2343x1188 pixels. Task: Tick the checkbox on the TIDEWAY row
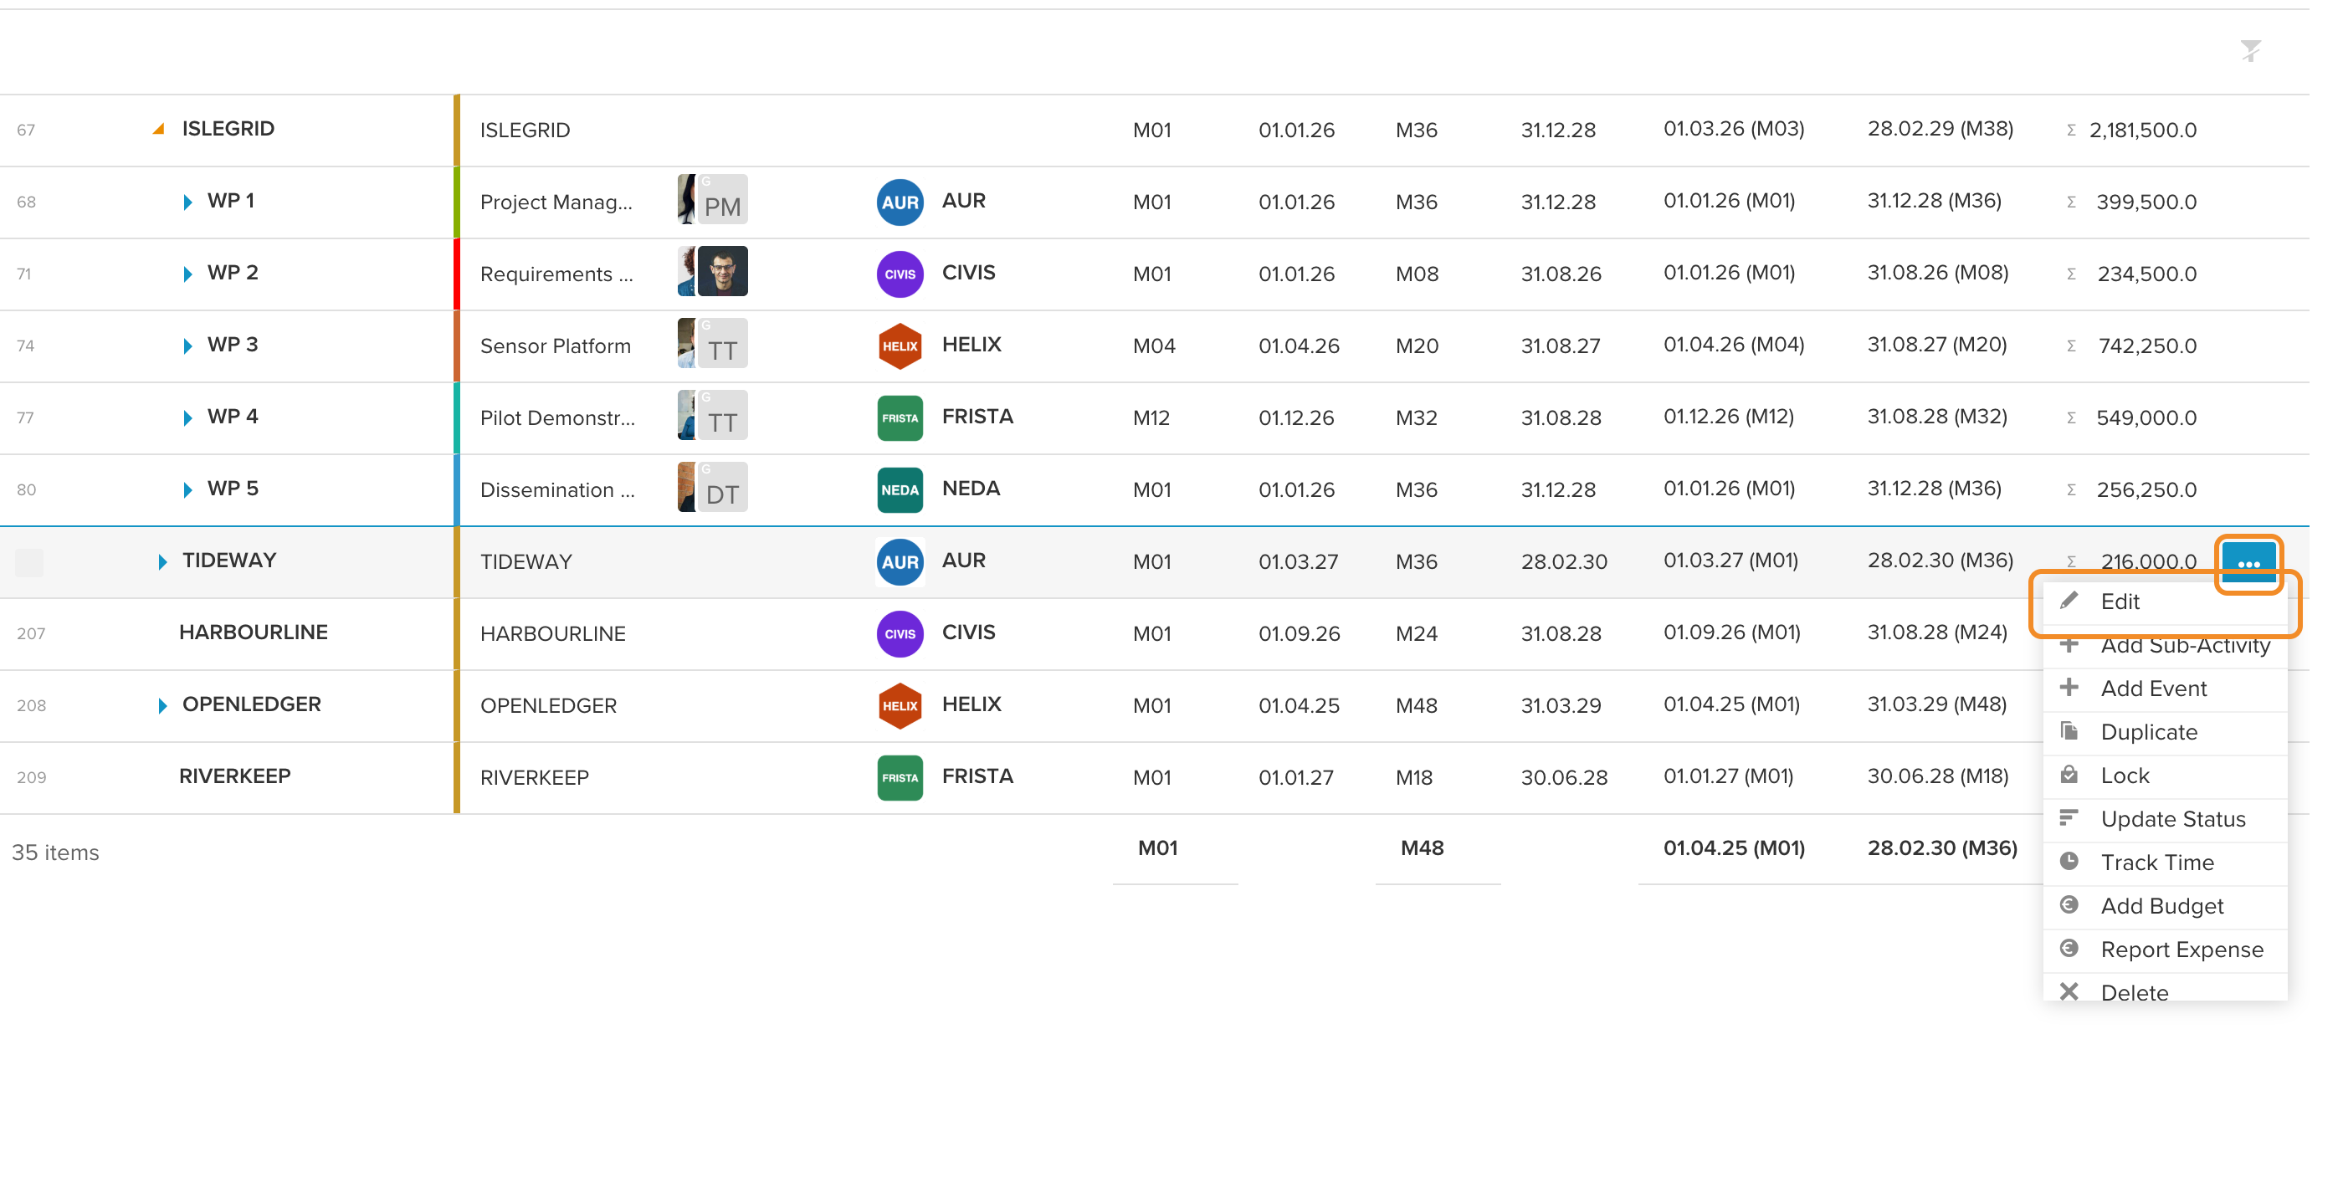click(x=29, y=562)
